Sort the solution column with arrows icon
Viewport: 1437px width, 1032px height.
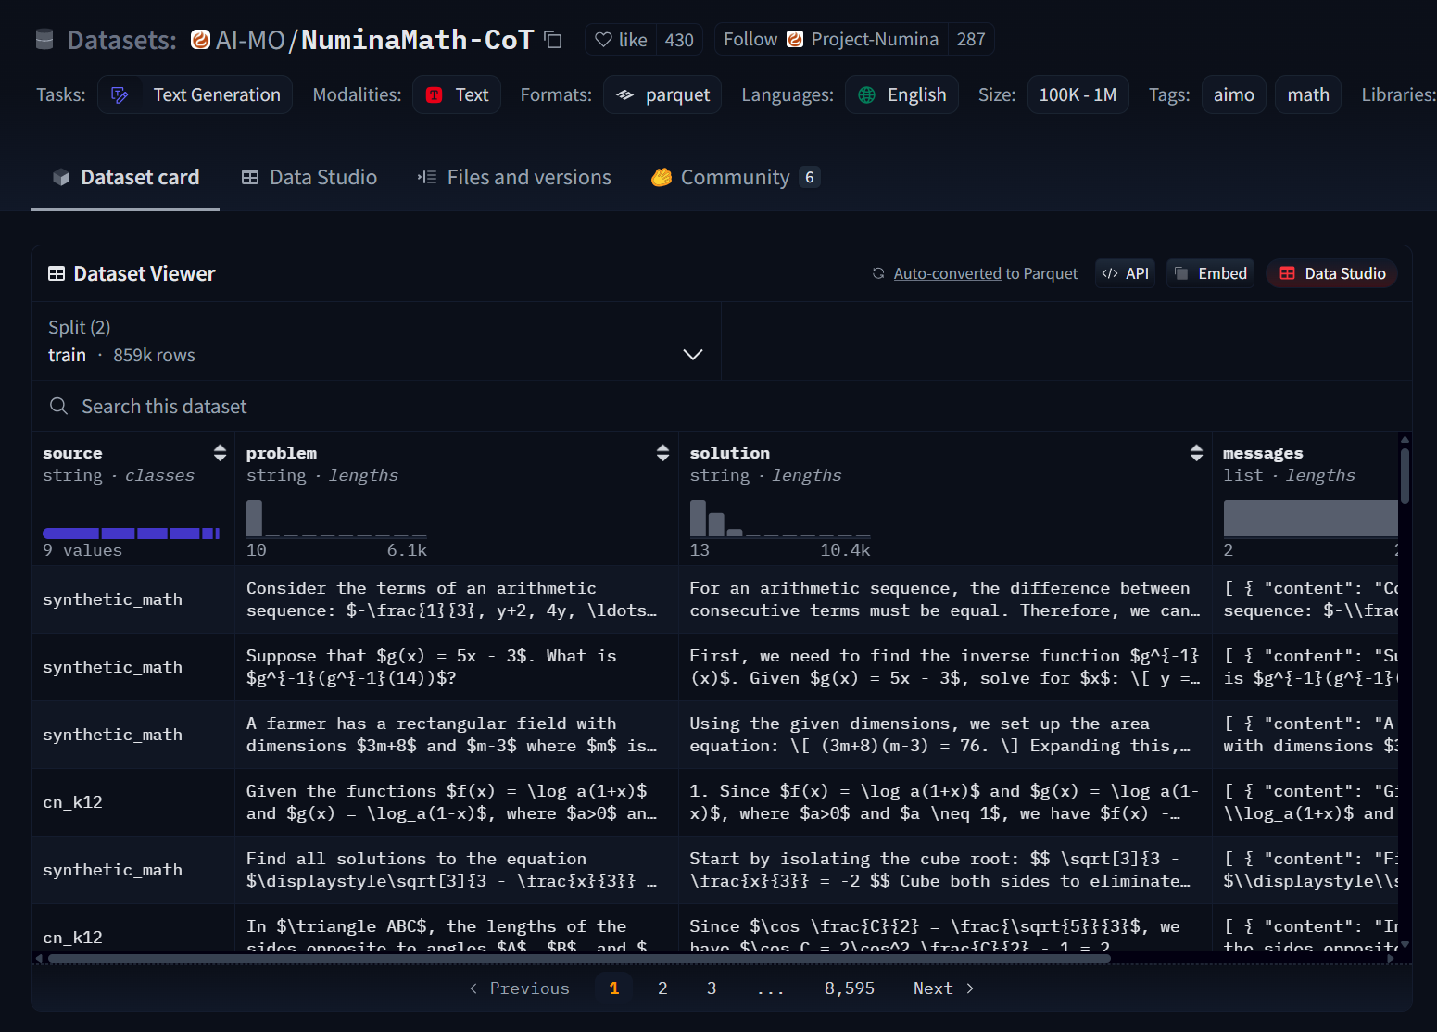tap(1196, 453)
